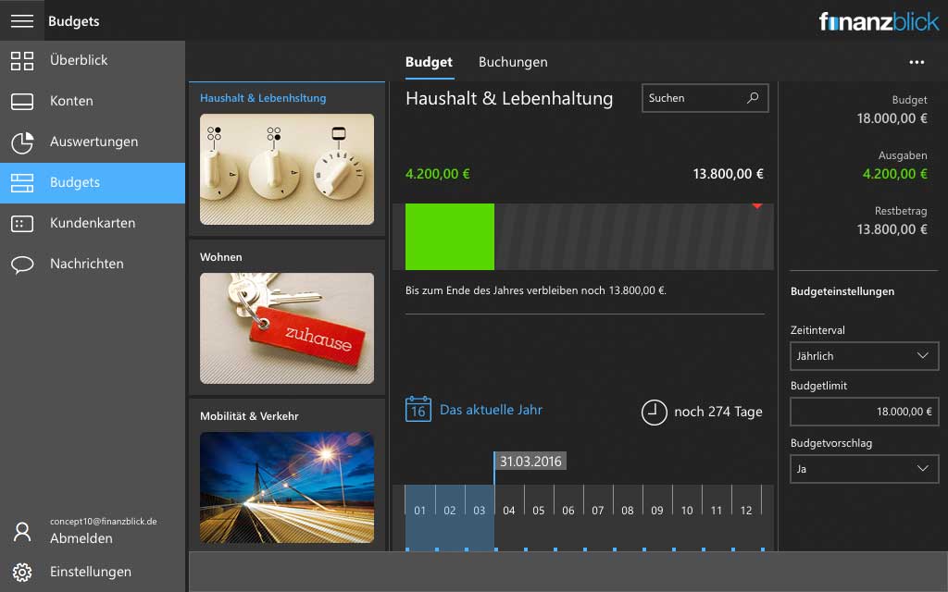This screenshot has height=592, width=948.
Task: Click the Budget 18.000,00 € summary value
Action: pyautogui.click(x=892, y=118)
